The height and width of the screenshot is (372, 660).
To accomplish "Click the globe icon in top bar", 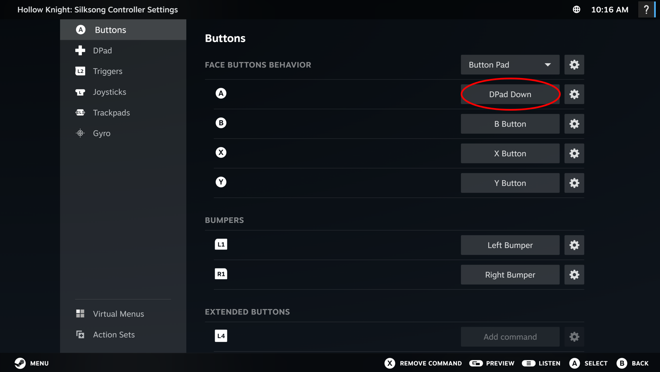I will click(x=576, y=9).
